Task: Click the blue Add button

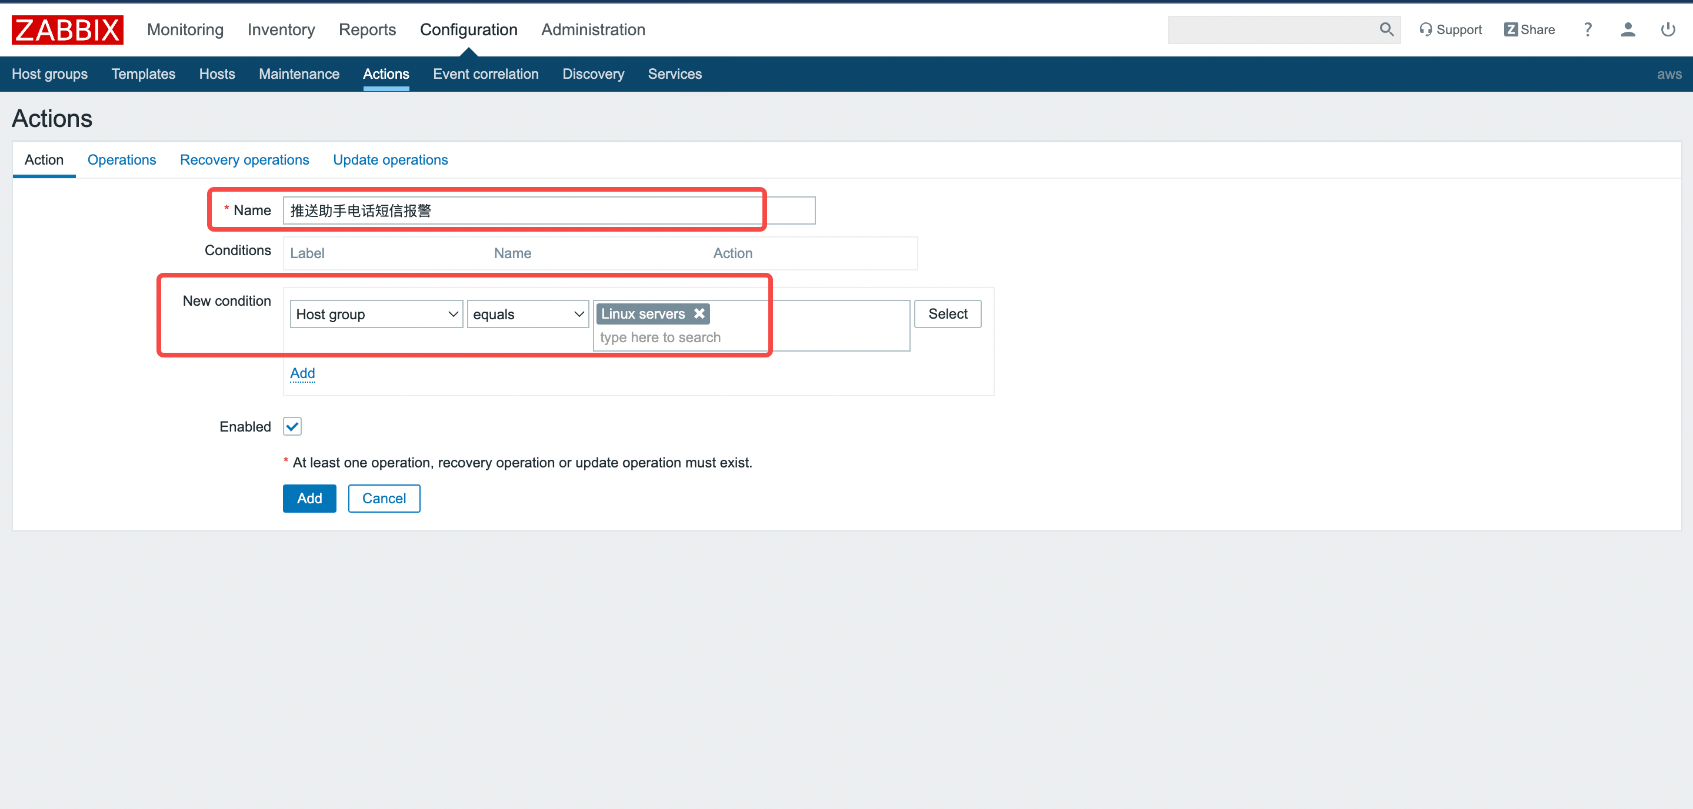Action: point(309,499)
